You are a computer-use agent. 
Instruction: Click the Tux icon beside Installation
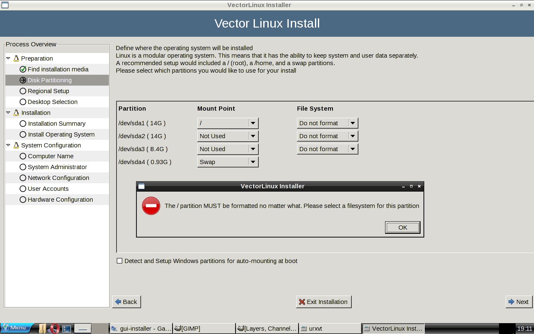coord(16,113)
